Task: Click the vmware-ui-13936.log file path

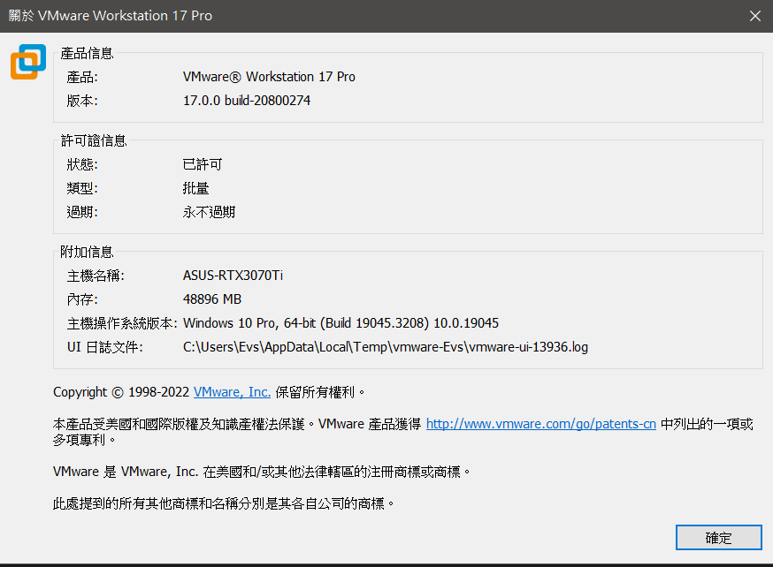Action: pyautogui.click(x=385, y=347)
